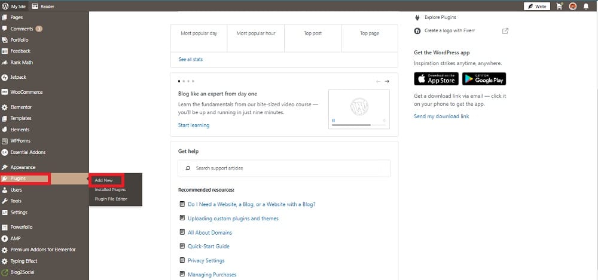Open Managing Purchases article
The height and width of the screenshot is (280, 598).
pyautogui.click(x=212, y=275)
